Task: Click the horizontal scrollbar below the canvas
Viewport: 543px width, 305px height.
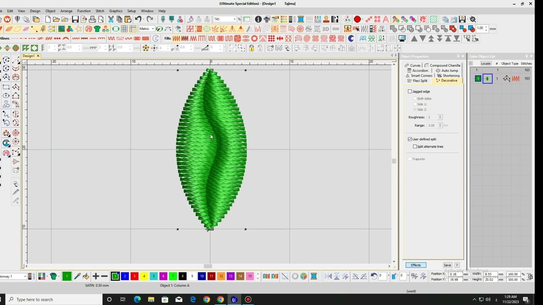Action: [207, 266]
